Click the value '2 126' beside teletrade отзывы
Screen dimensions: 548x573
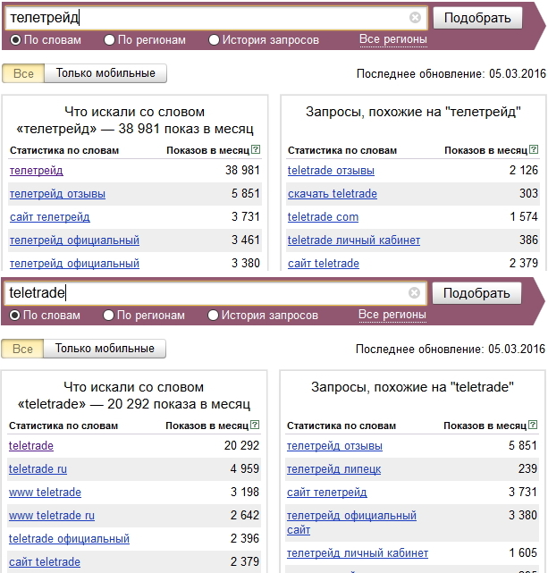point(524,170)
